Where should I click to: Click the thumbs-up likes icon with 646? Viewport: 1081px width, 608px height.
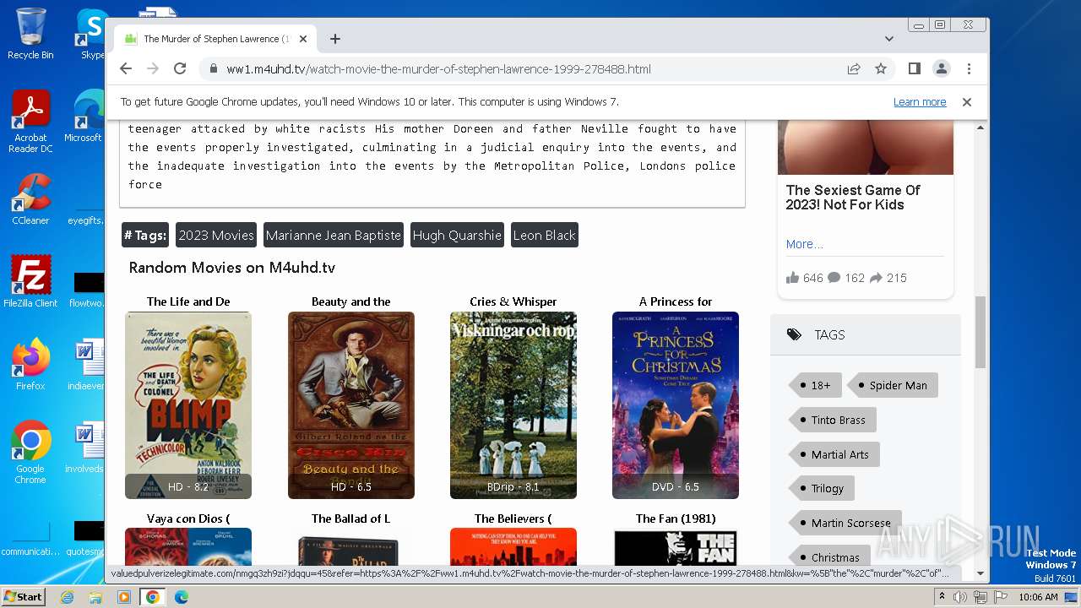click(x=792, y=278)
